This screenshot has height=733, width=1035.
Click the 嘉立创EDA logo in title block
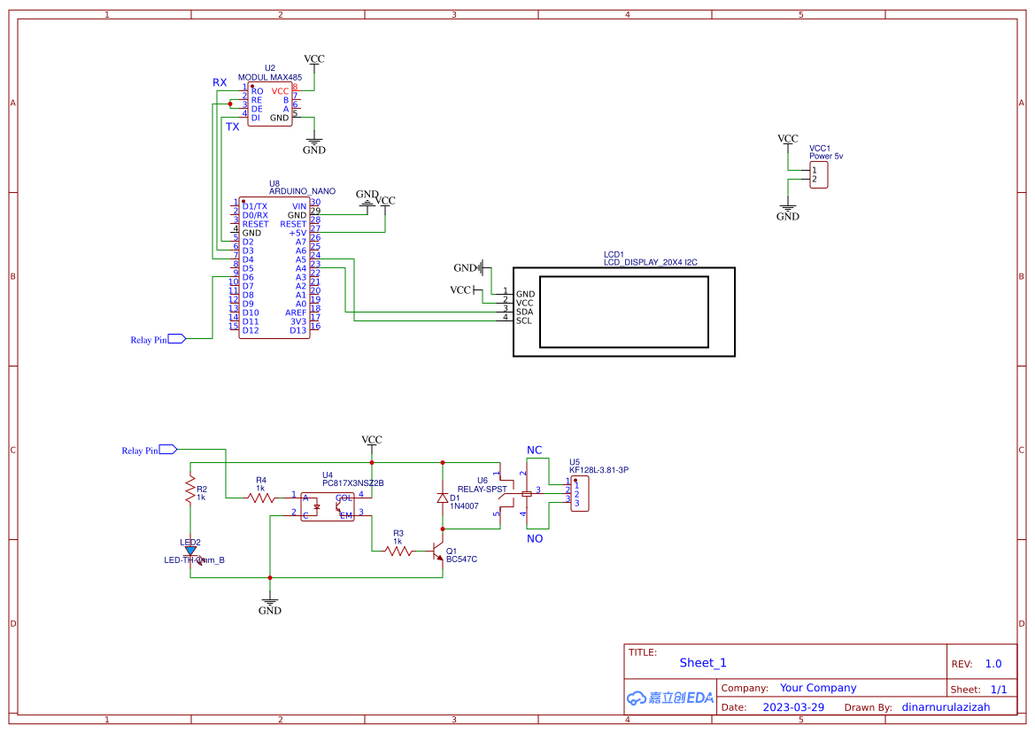coord(669,698)
